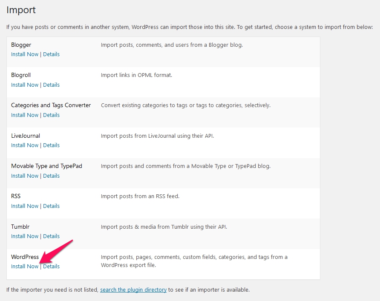Click the 'Convert existing categories to tags' description
Screen dimensions: 380x301
tap(186, 105)
